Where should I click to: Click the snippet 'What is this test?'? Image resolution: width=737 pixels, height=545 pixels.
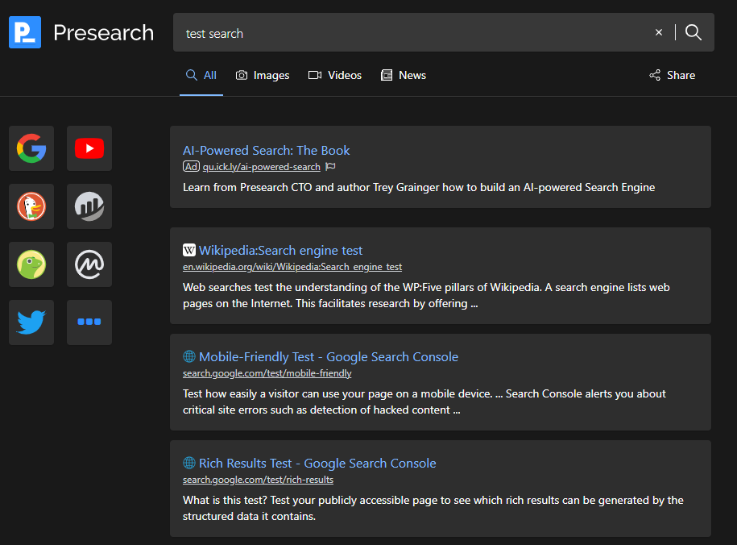pyautogui.click(x=433, y=508)
